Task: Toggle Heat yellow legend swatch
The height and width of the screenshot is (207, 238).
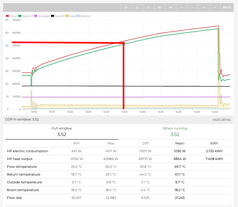Action: [67, 16]
